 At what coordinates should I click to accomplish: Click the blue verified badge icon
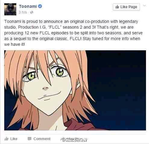40,6
